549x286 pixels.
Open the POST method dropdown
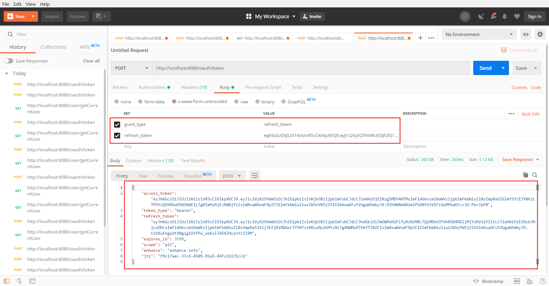131,68
